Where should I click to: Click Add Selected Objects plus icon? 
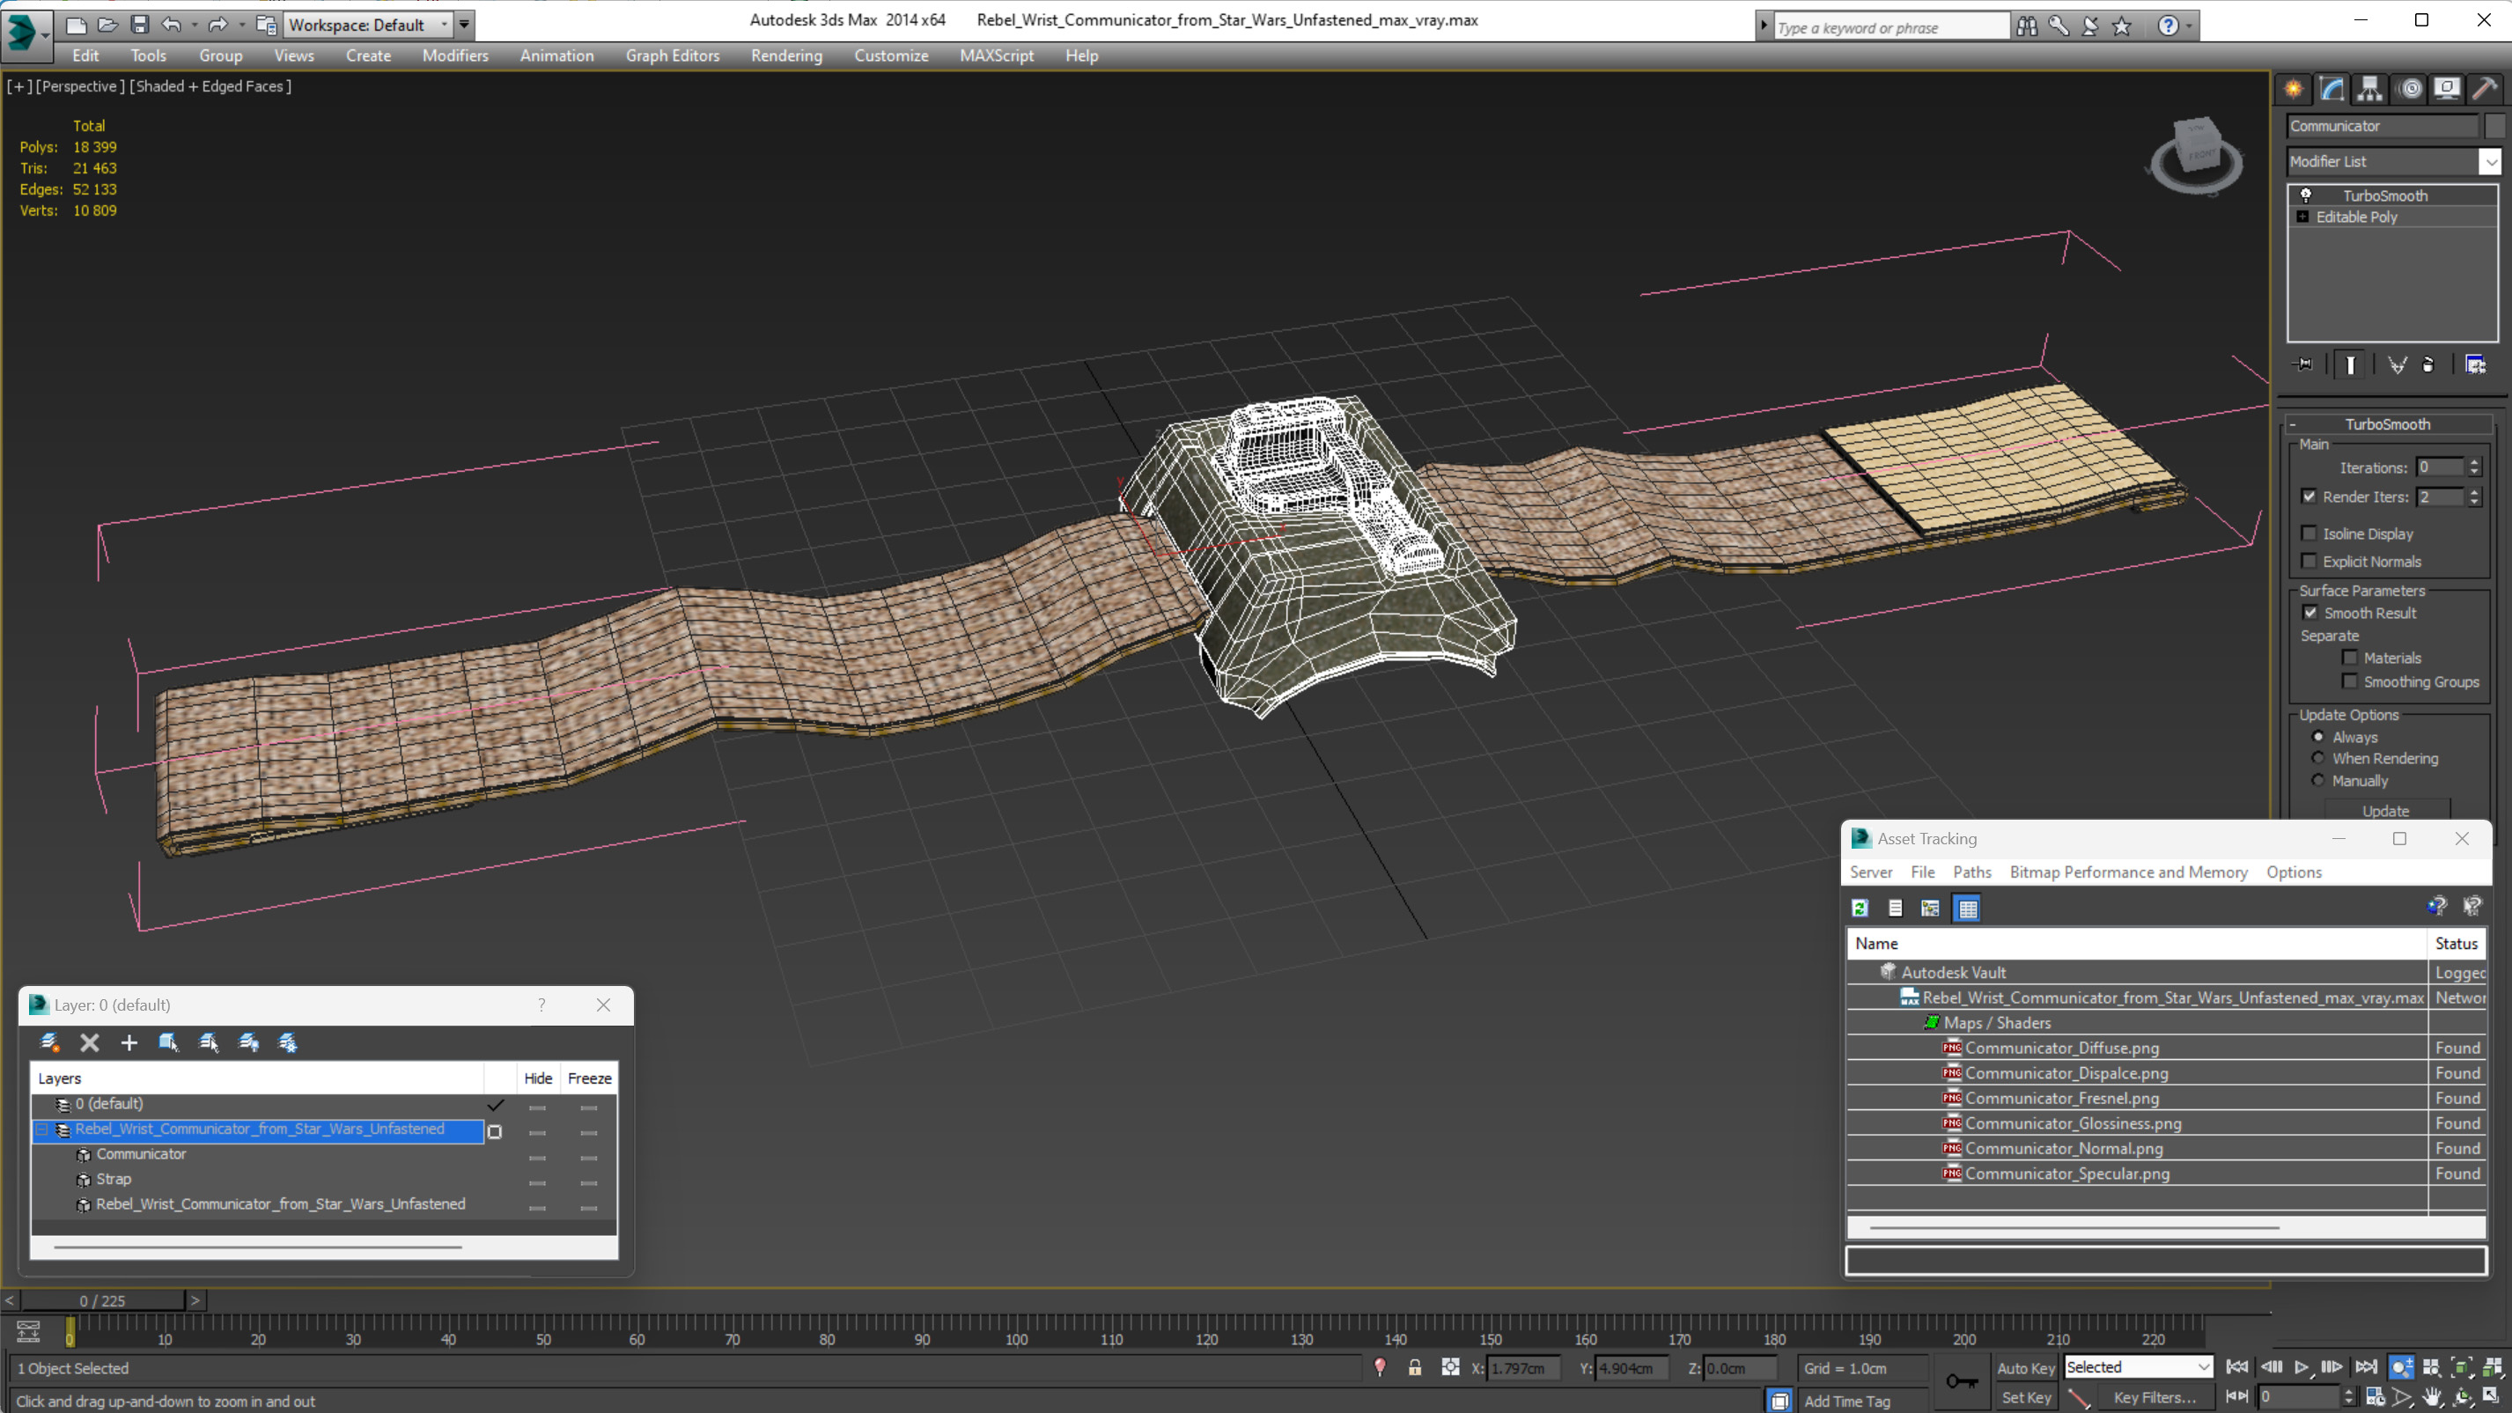point(129,1042)
